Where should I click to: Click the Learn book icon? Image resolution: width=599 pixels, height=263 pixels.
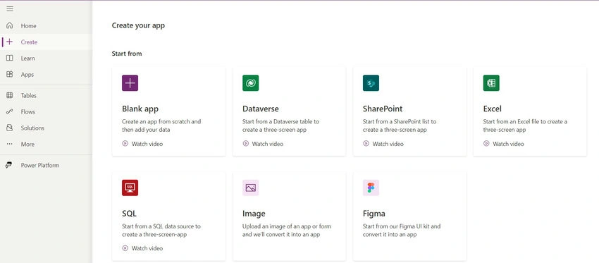pyautogui.click(x=10, y=58)
